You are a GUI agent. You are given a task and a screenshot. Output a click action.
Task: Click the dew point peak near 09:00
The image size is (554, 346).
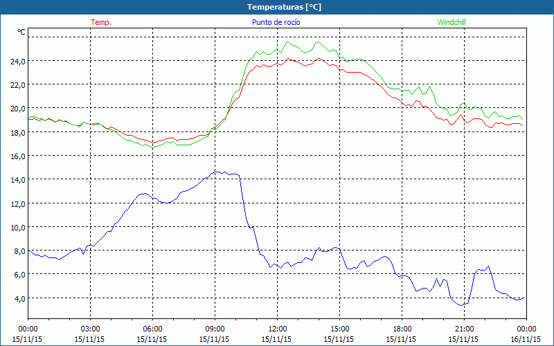[x=216, y=172]
